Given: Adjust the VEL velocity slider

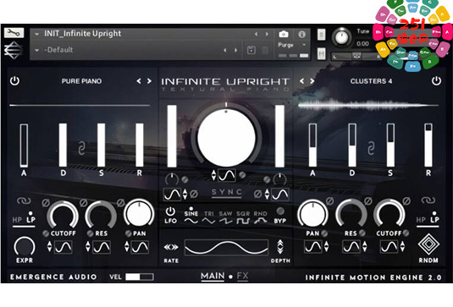Looking at the screenshot, I should (140, 277).
